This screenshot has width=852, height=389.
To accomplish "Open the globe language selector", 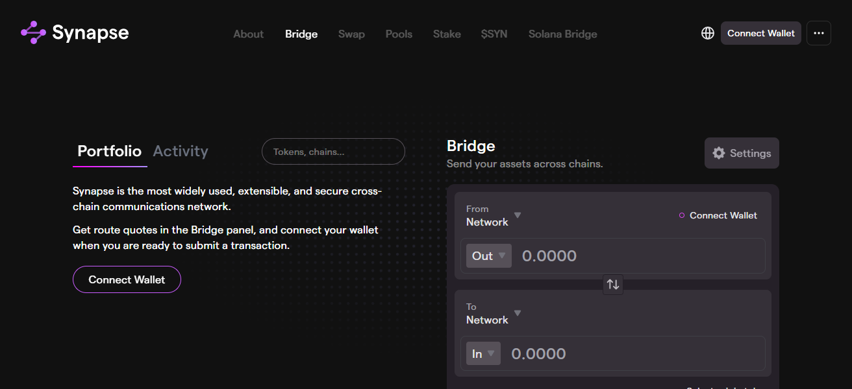I will point(708,33).
